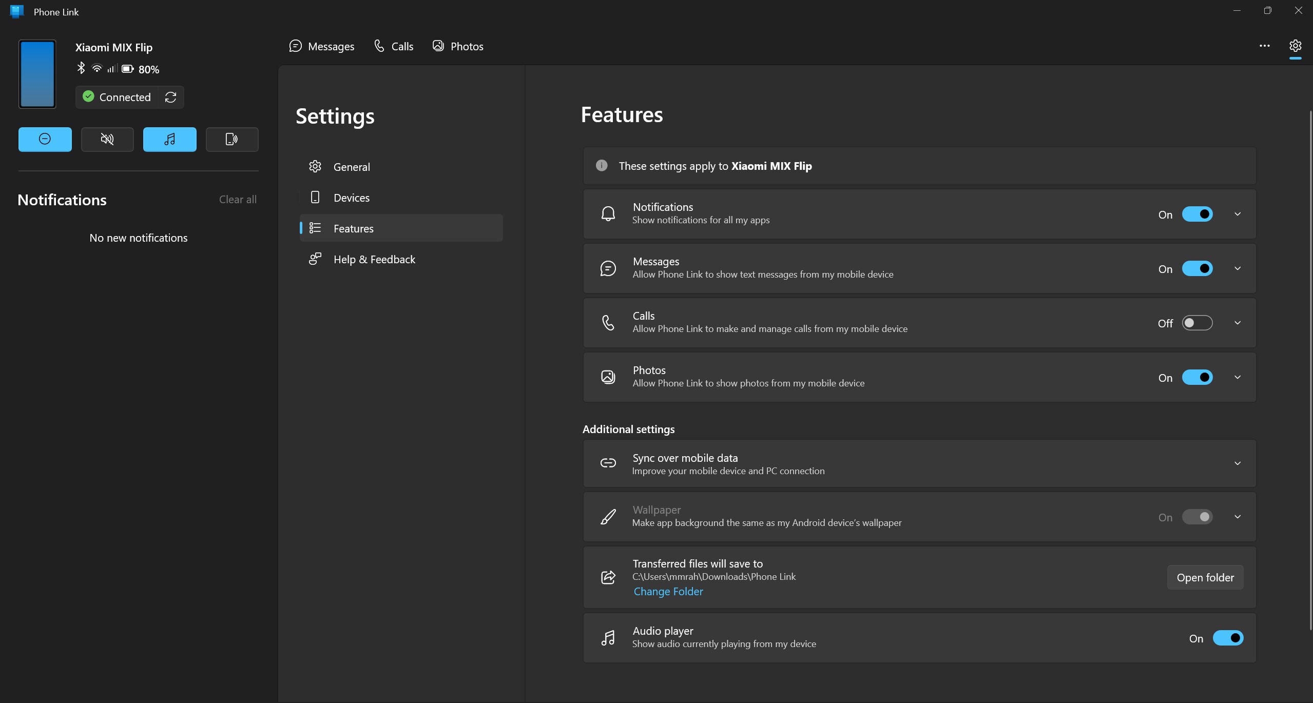The height and width of the screenshot is (703, 1313).
Task: Click the Change Folder link
Action: pos(668,590)
